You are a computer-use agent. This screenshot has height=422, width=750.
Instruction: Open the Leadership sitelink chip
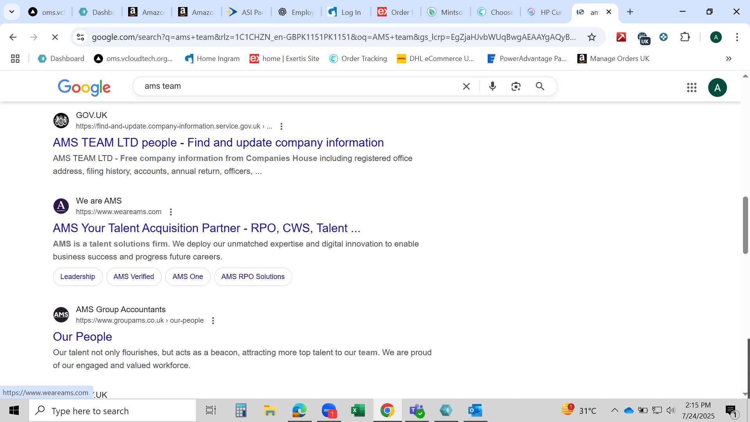tap(78, 277)
